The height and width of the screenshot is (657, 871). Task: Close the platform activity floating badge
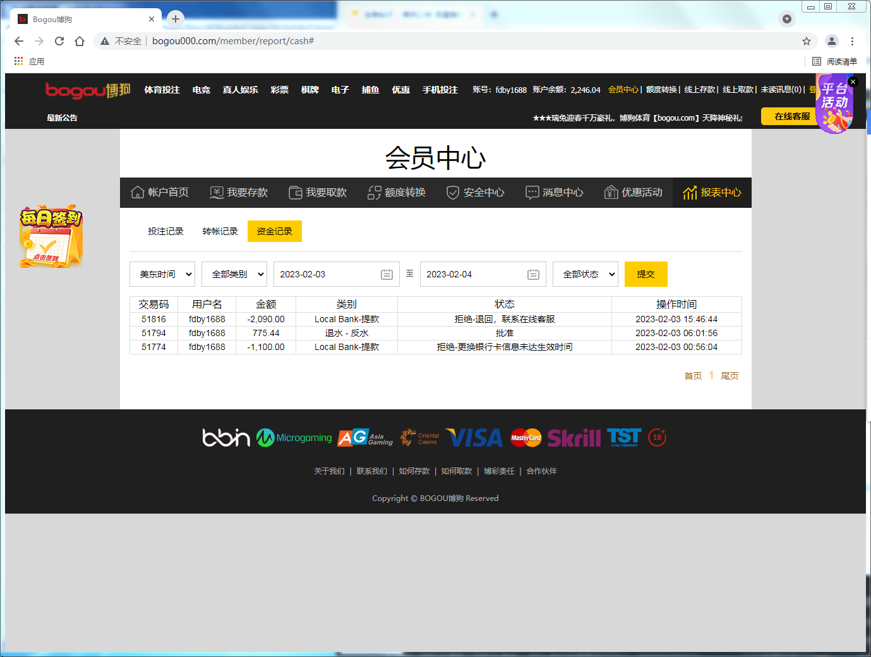853,81
